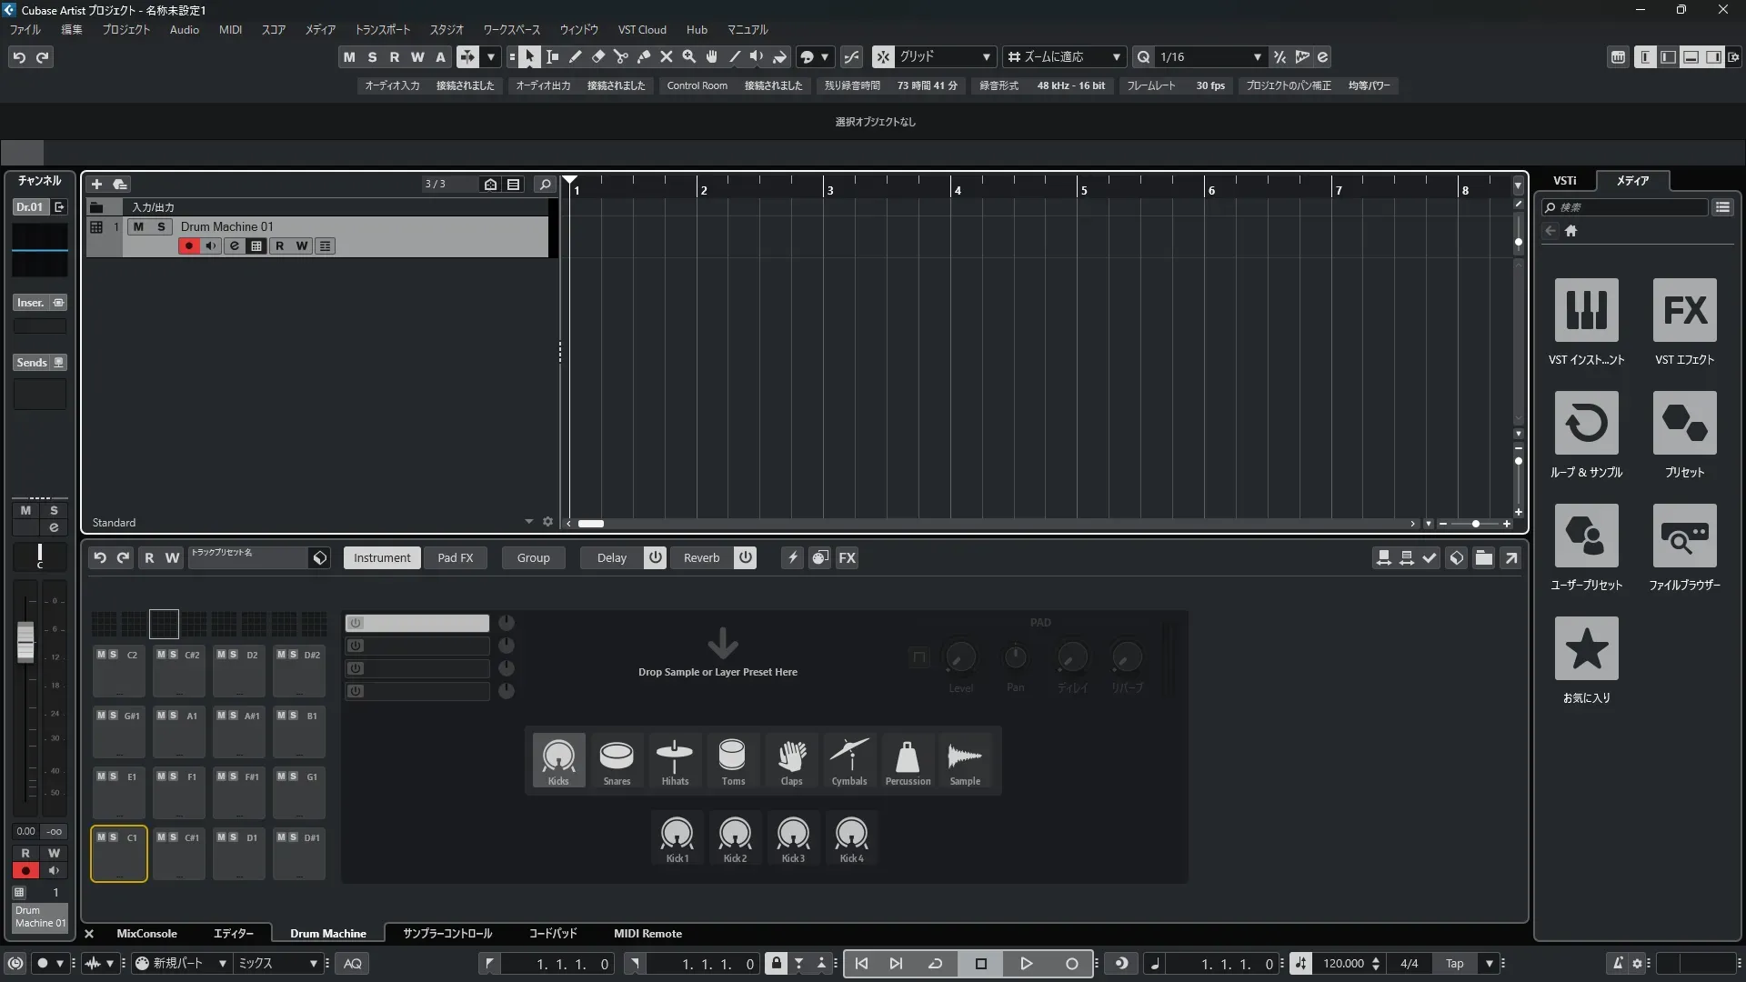1746x982 pixels.
Task: Toggle the Delay power button
Action: 655,557
